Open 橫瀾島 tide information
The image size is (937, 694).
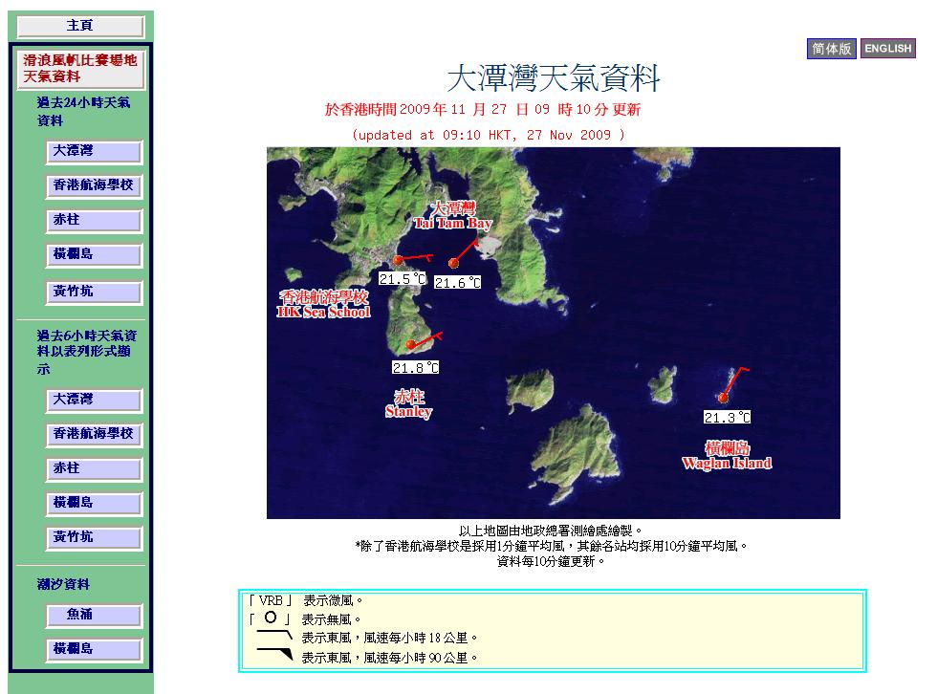coord(94,649)
